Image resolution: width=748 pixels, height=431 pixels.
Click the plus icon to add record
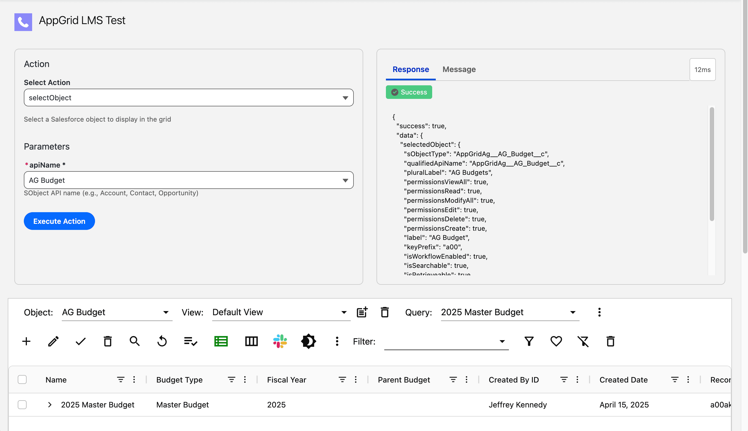(x=26, y=341)
